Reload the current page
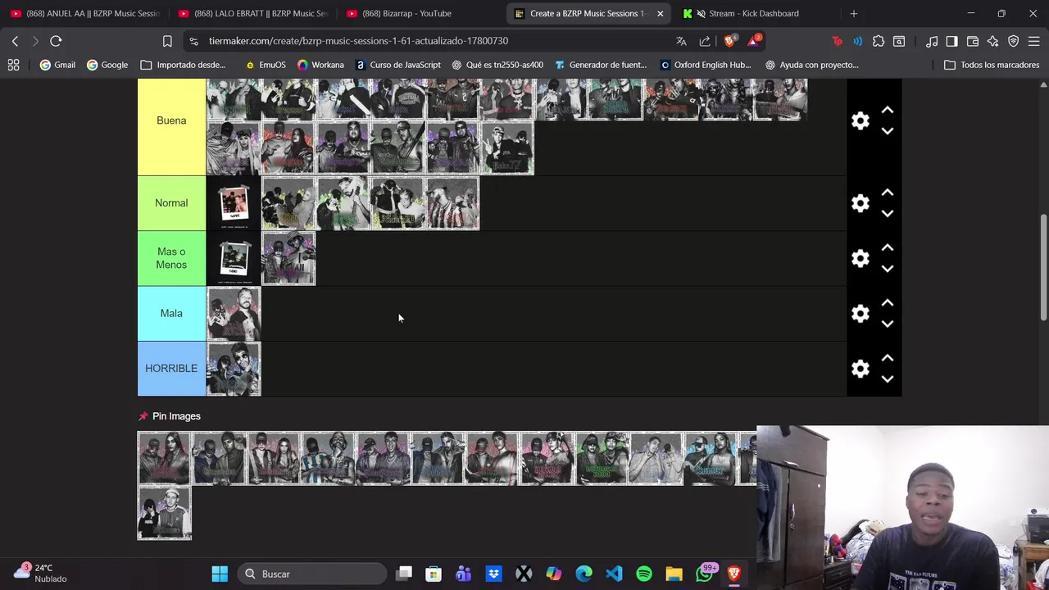Image resolution: width=1049 pixels, height=590 pixels. [56, 41]
